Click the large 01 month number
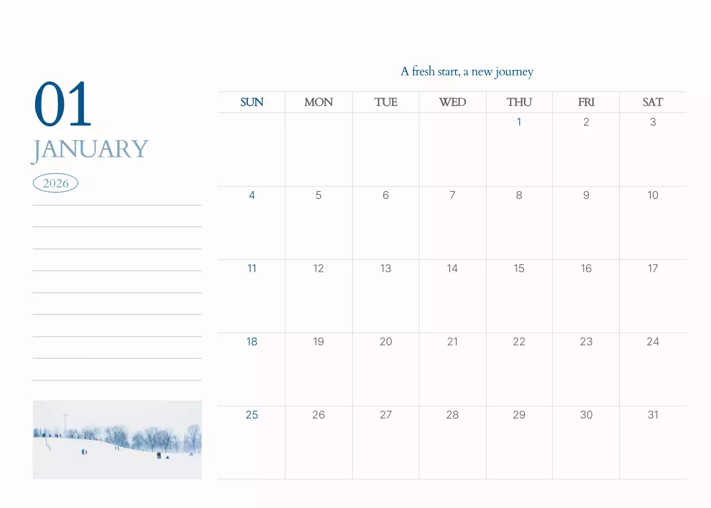 pyautogui.click(x=63, y=104)
